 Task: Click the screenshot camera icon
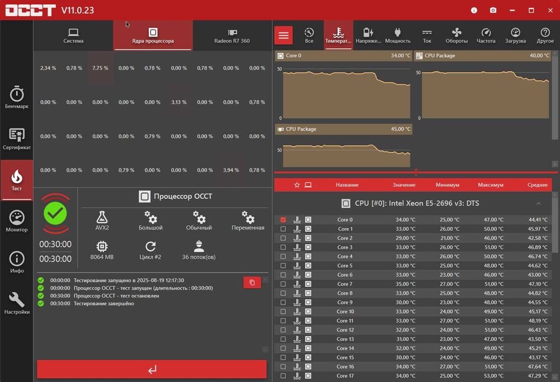[493, 11]
